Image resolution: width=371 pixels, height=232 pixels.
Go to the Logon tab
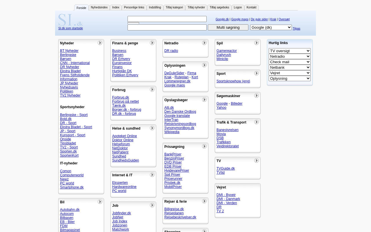(238, 8)
